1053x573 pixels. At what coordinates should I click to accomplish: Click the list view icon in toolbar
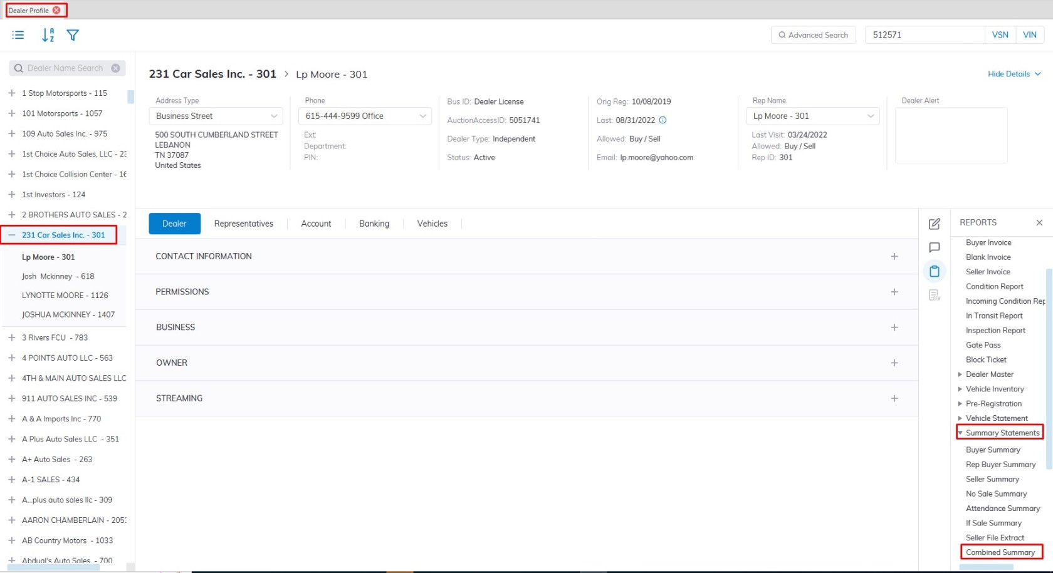18,35
